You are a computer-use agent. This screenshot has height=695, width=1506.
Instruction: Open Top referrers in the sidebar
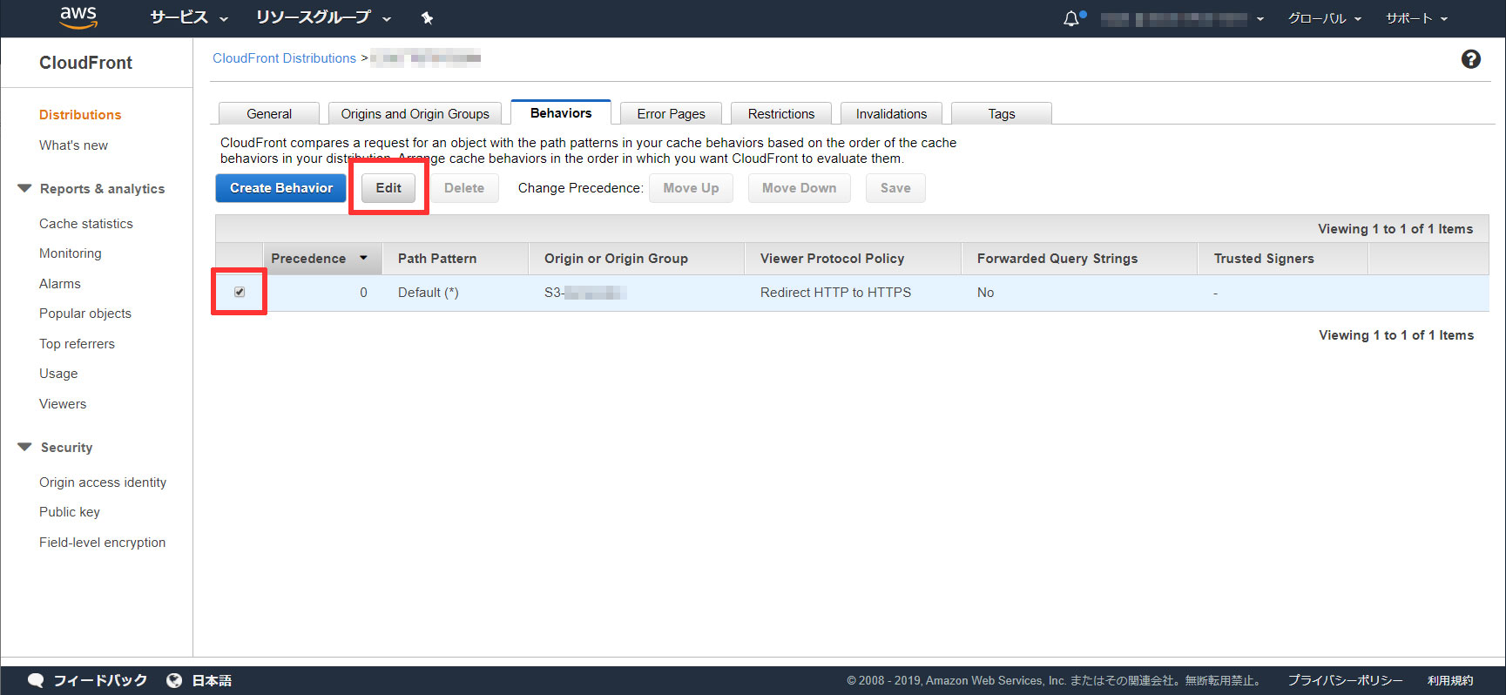coord(77,344)
